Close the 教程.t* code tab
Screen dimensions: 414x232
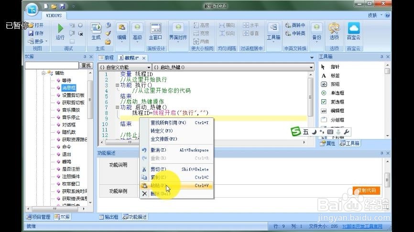click(144, 58)
